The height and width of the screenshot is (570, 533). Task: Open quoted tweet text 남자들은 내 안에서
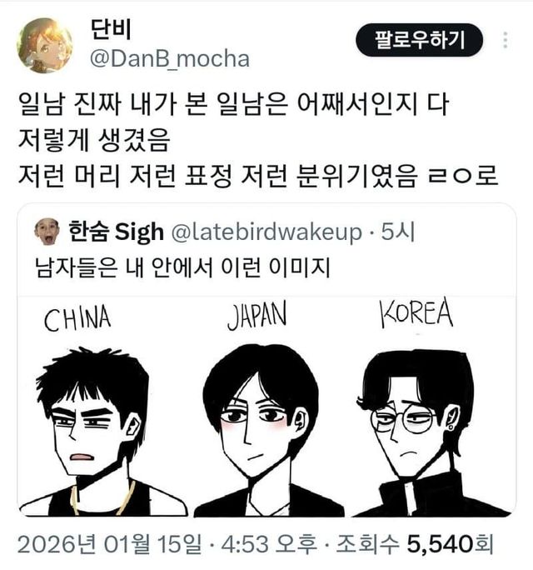click(x=182, y=267)
